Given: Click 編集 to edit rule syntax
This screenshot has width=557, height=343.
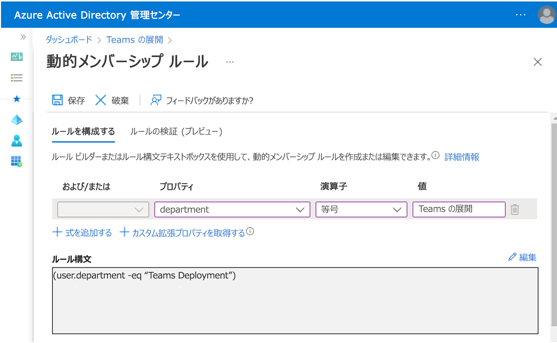Looking at the screenshot, I should point(522,257).
